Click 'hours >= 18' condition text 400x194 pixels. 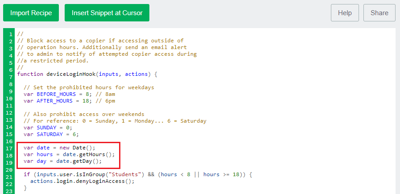pyautogui.click(x=221, y=175)
